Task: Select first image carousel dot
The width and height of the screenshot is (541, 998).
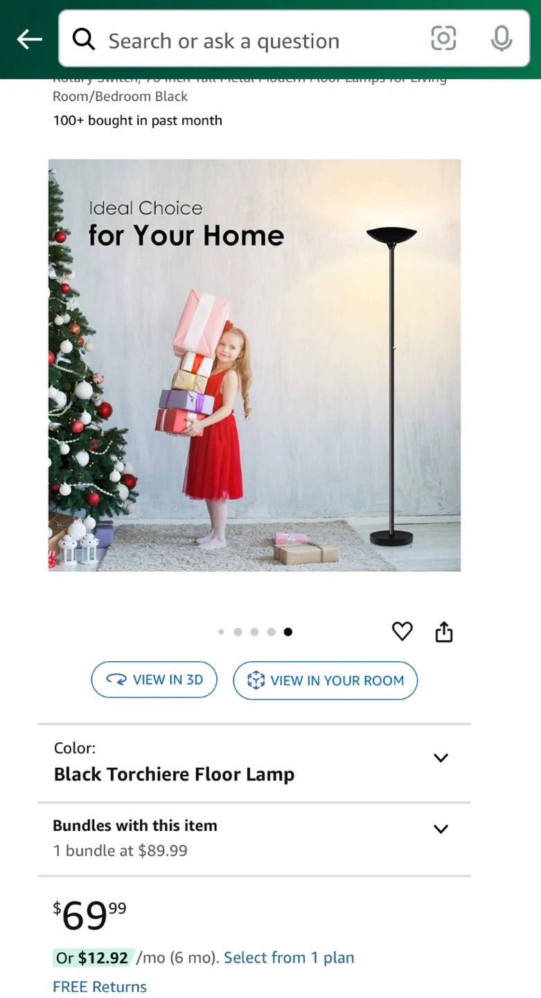Action: coord(221,632)
